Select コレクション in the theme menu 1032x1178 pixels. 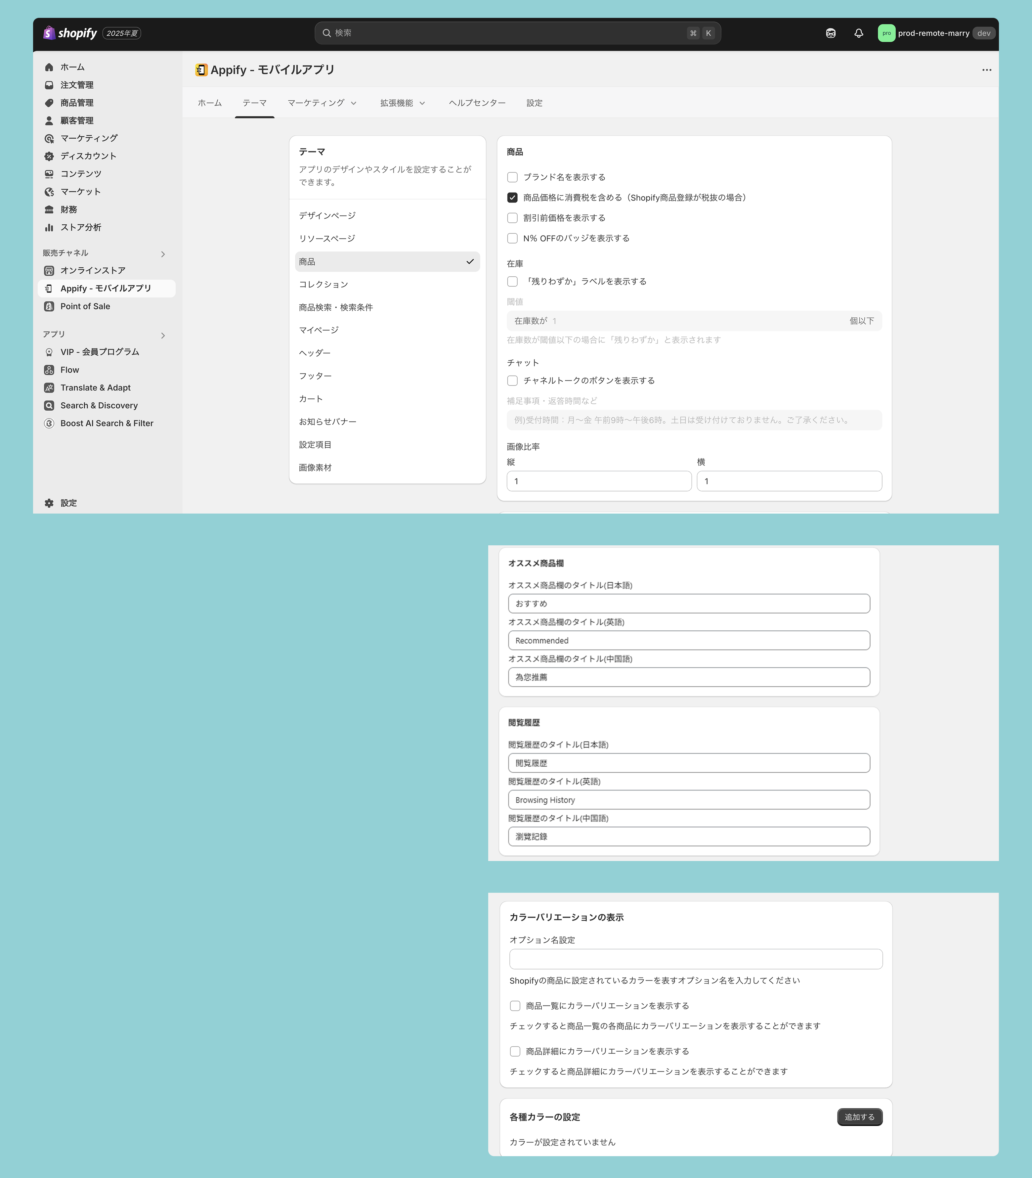[x=323, y=285]
